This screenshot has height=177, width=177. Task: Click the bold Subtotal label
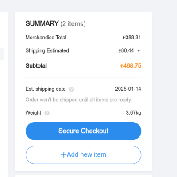pyautogui.click(x=36, y=66)
